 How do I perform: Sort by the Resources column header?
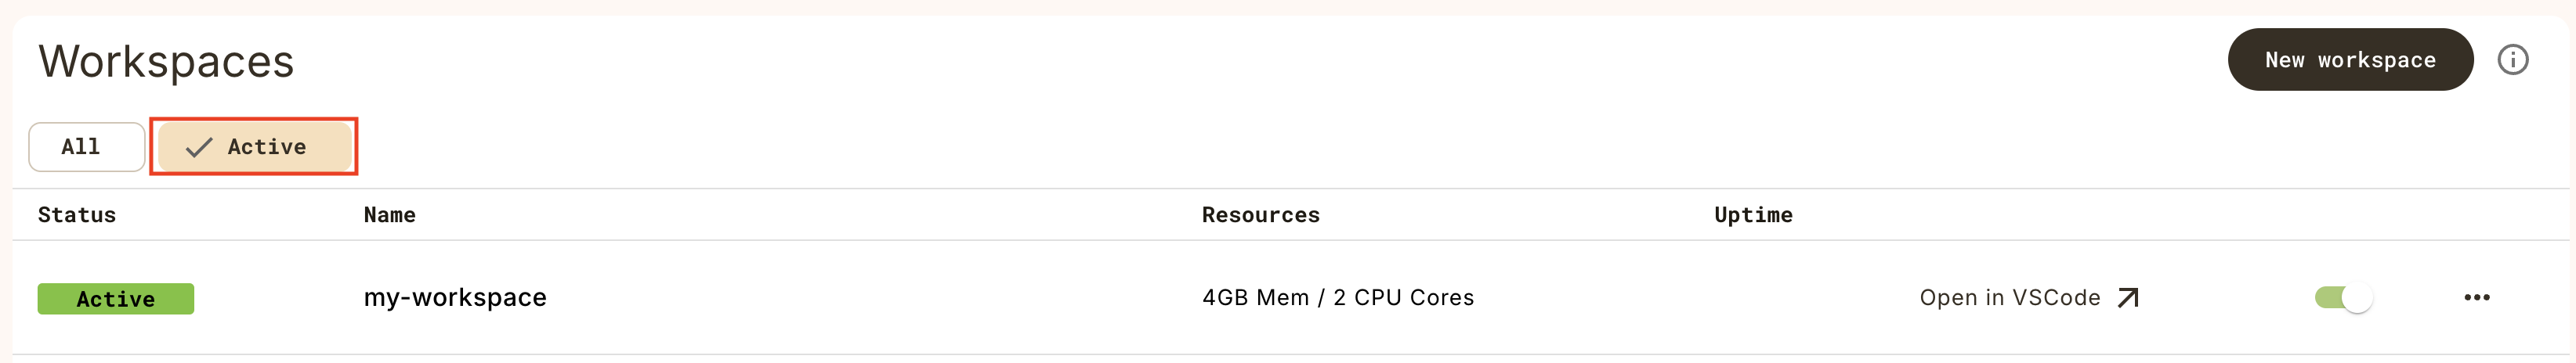coord(1260,214)
